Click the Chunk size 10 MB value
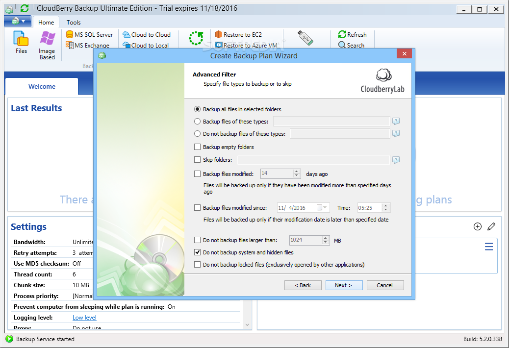Screen dimensions: 509x348 (x=81, y=285)
